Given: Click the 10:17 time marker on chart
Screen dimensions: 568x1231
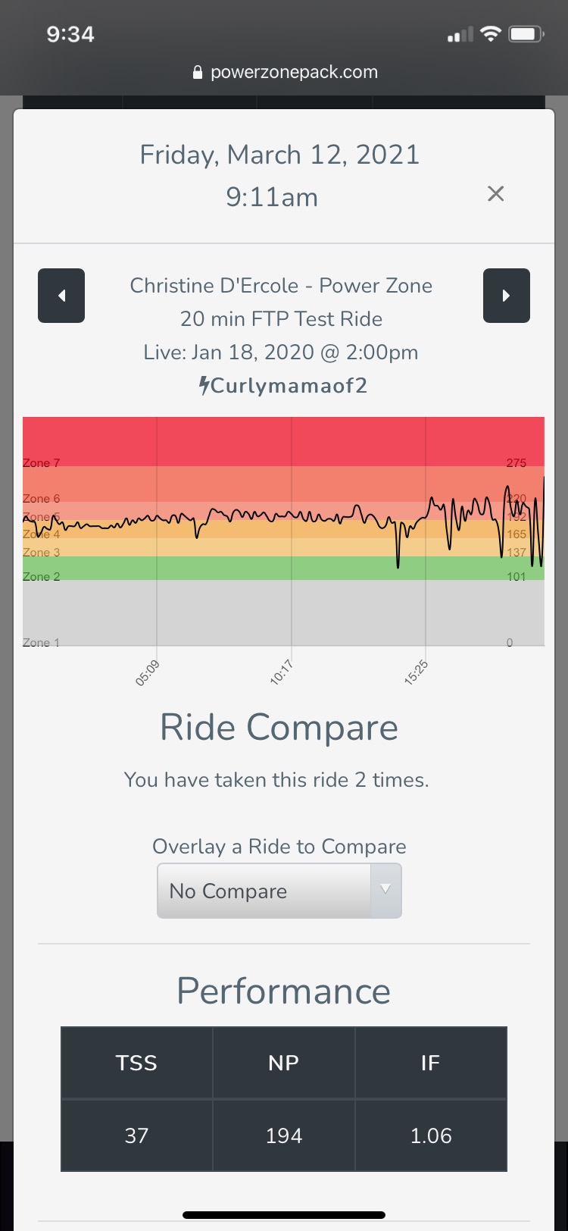Looking at the screenshot, I should click(282, 672).
